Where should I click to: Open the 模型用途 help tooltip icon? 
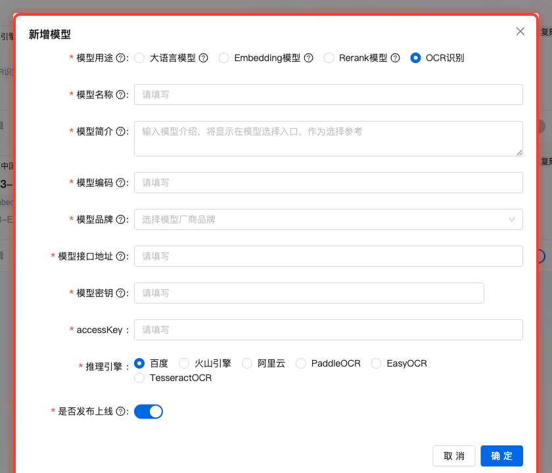point(121,58)
